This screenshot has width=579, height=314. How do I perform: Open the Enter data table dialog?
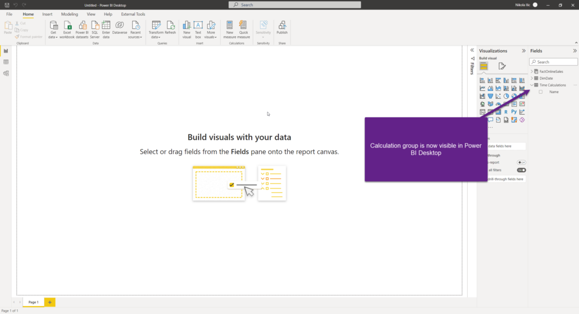106,29
